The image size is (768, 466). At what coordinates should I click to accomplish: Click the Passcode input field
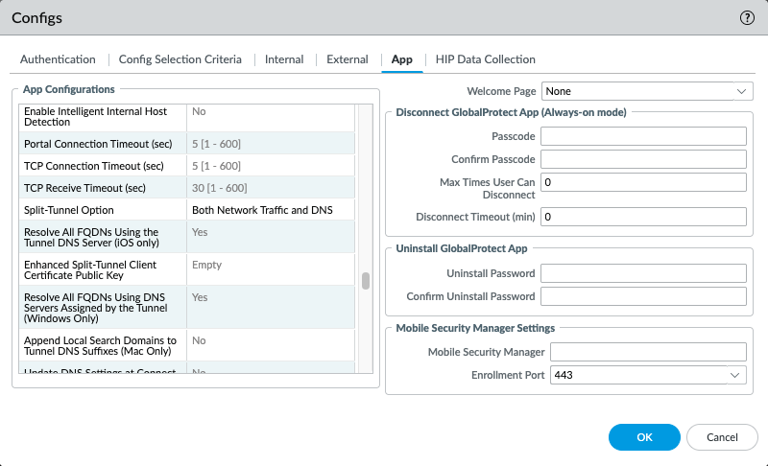point(643,137)
